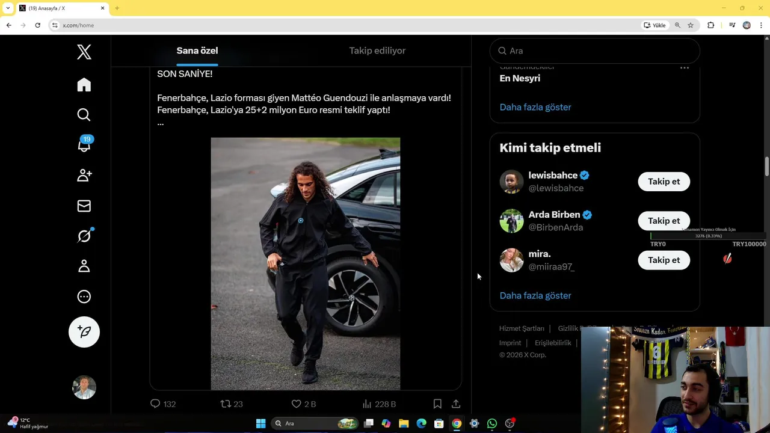
Task: Switch to the Takip ediliyor tab
Action: coord(377,51)
